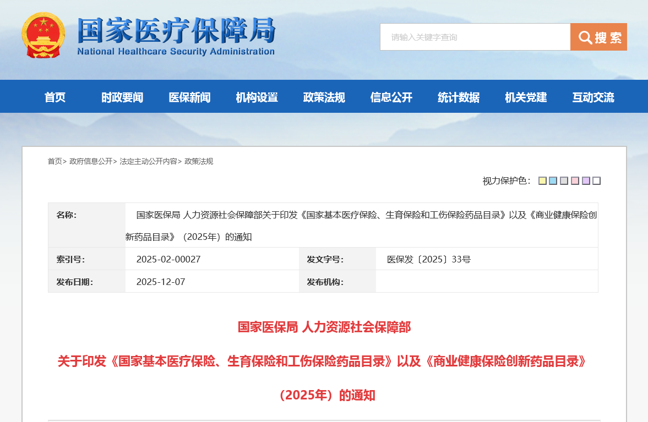Screen dimensions: 648x422
Task: Reset to the white background color swatch
Action: [596, 181]
